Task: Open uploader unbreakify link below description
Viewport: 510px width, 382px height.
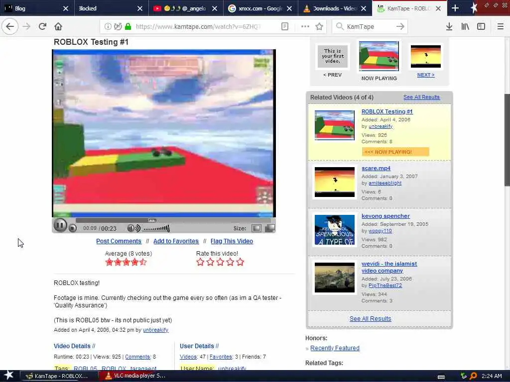Action: [x=155, y=330]
